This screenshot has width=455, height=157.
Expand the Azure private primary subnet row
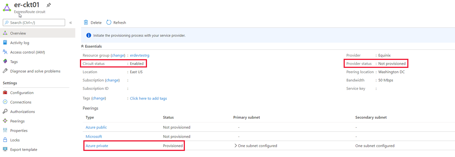(x=236, y=146)
